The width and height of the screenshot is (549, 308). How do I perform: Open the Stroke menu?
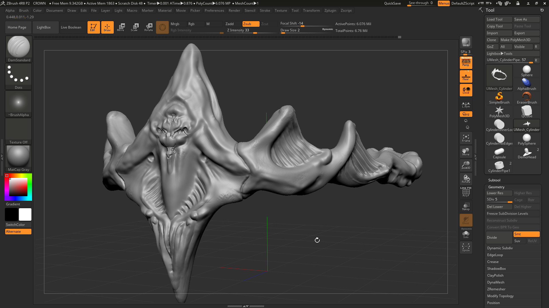pos(265,11)
